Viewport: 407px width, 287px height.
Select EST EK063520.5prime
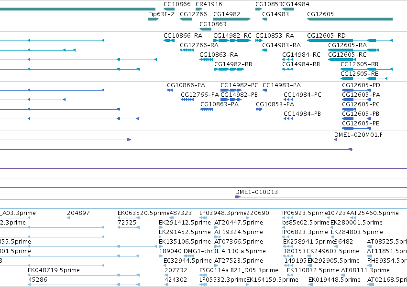point(143,213)
